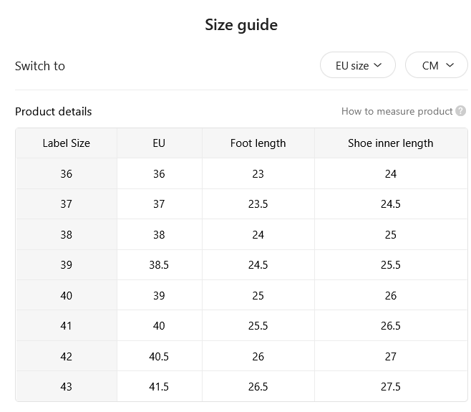Click the Label Size column header

coord(67,143)
